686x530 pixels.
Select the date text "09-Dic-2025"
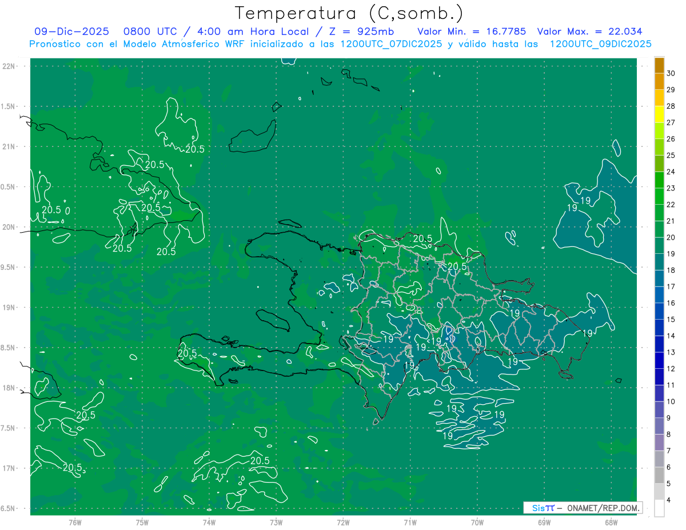coord(71,31)
